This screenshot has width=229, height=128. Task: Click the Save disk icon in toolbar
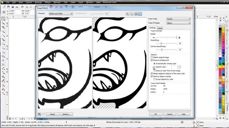point(13,7)
